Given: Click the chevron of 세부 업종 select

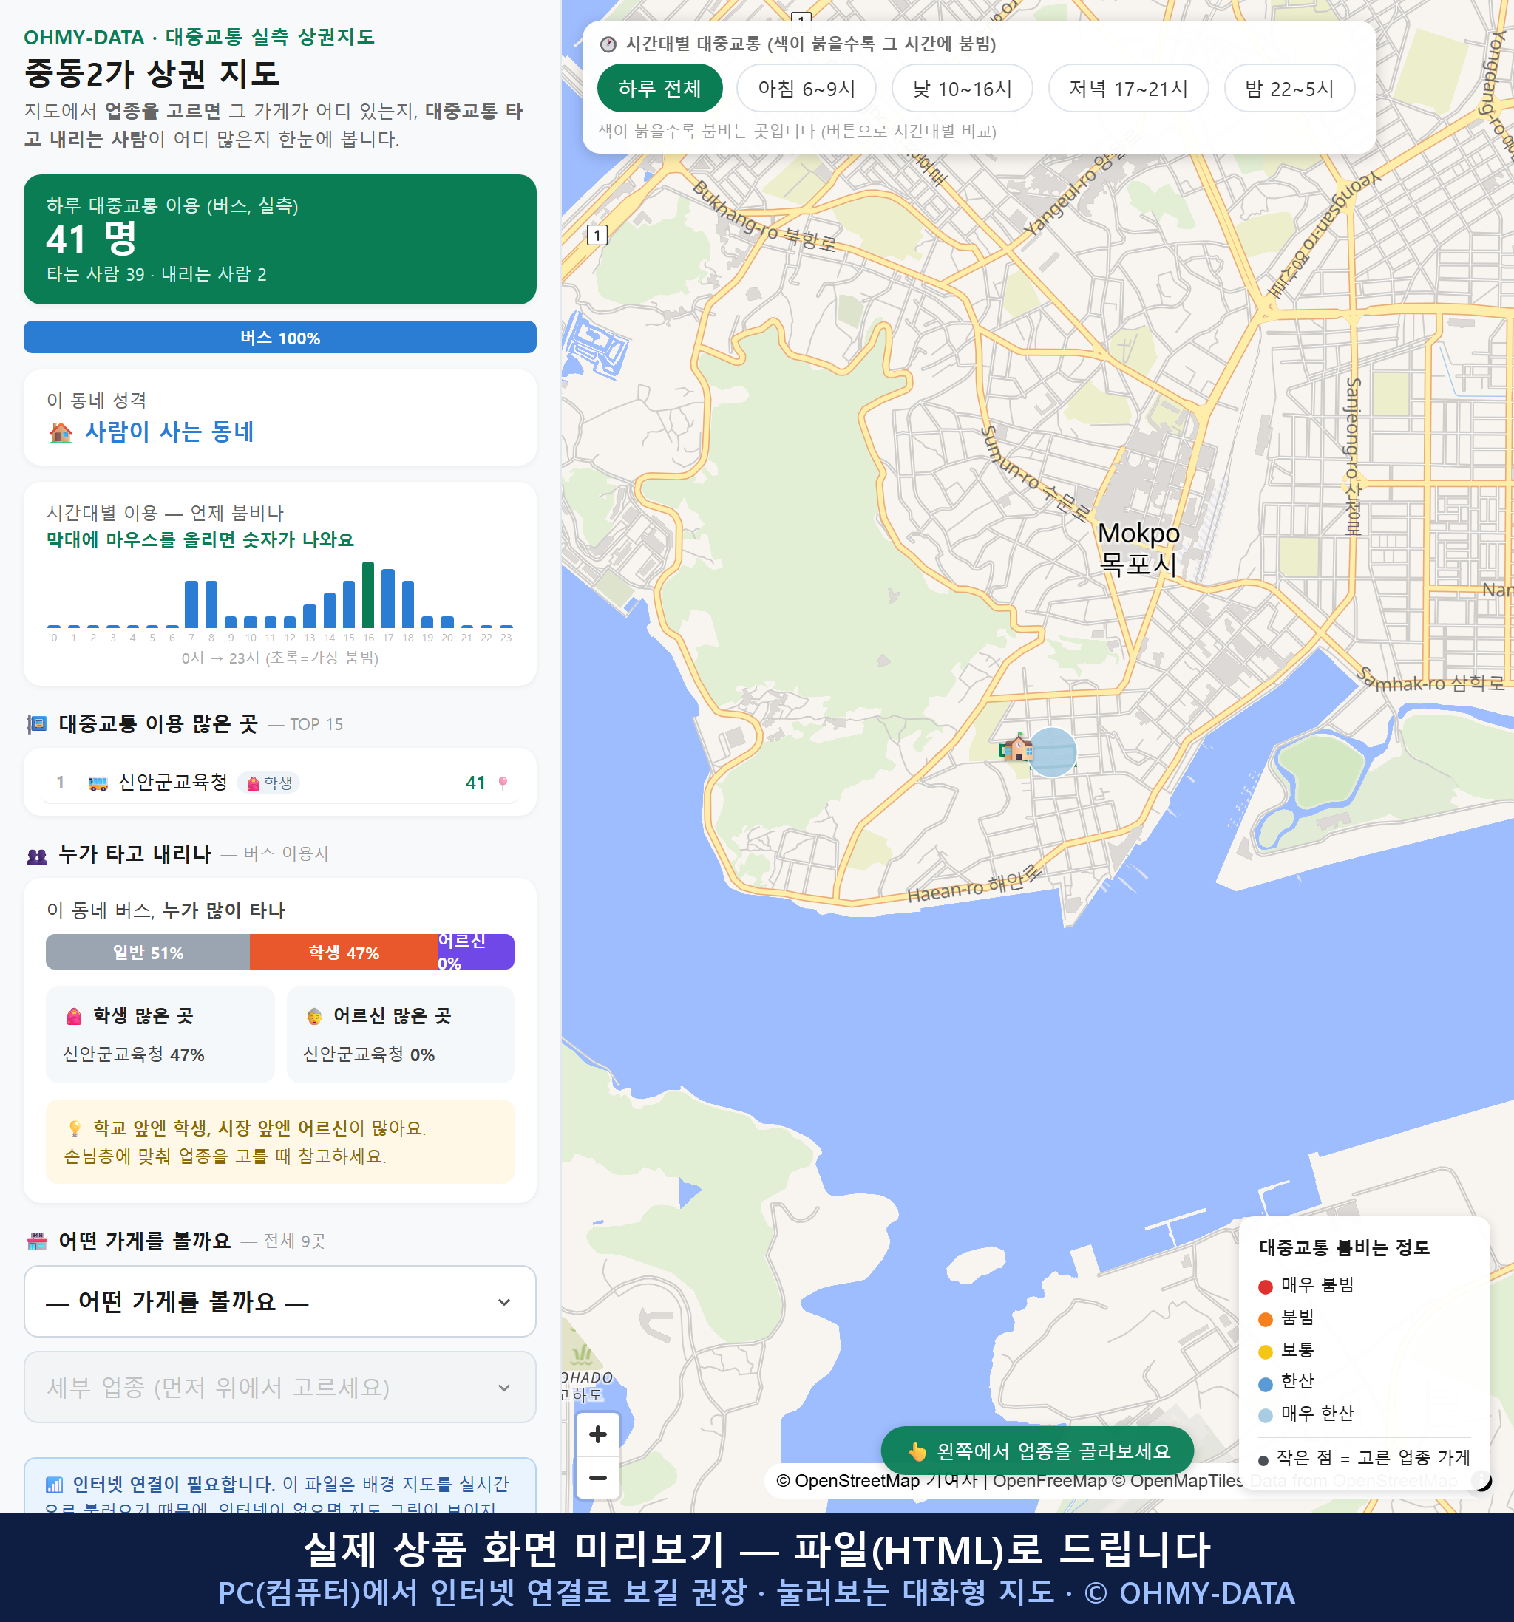Looking at the screenshot, I should tap(504, 1387).
